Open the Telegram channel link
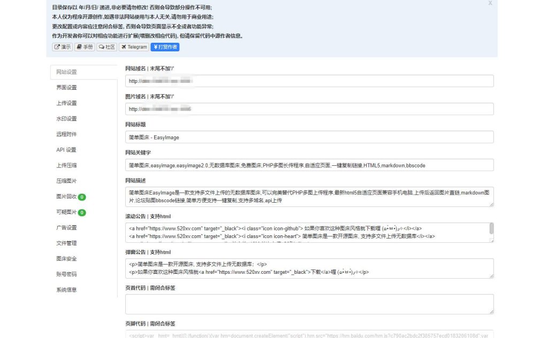This screenshot has width=548, height=338. [133, 47]
